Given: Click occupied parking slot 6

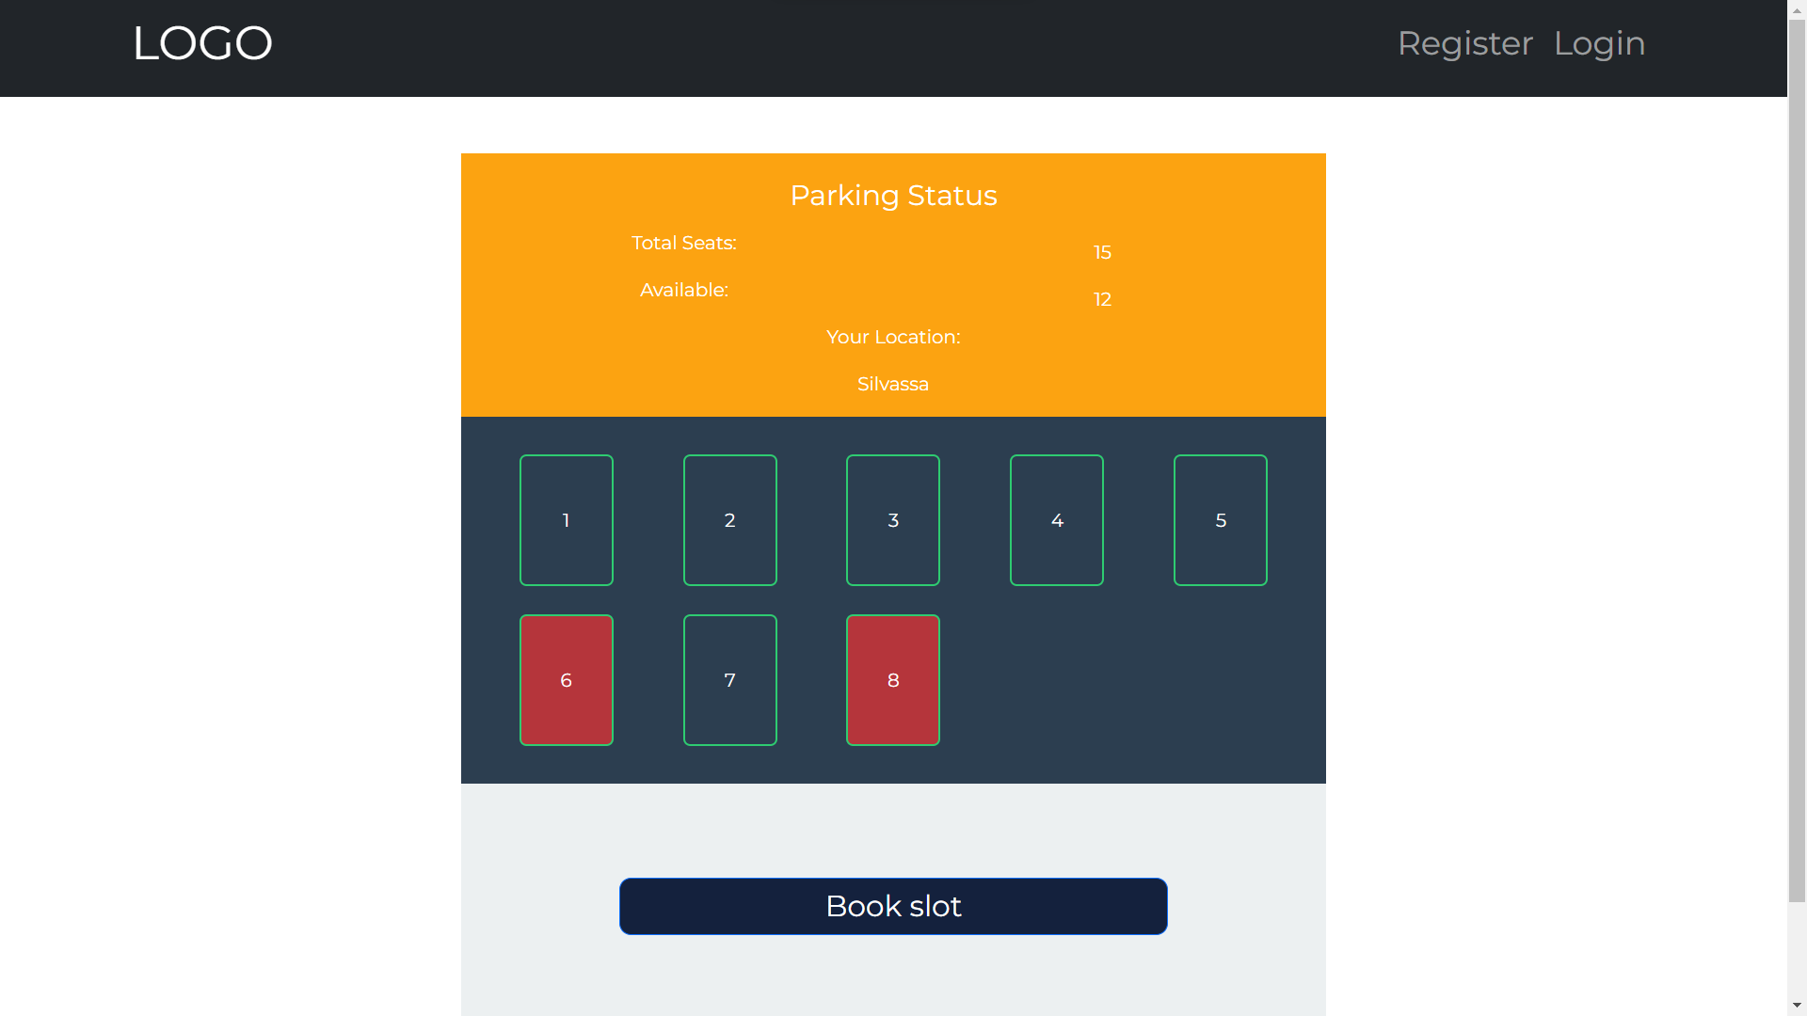Looking at the screenshot, I should [566, 680].
